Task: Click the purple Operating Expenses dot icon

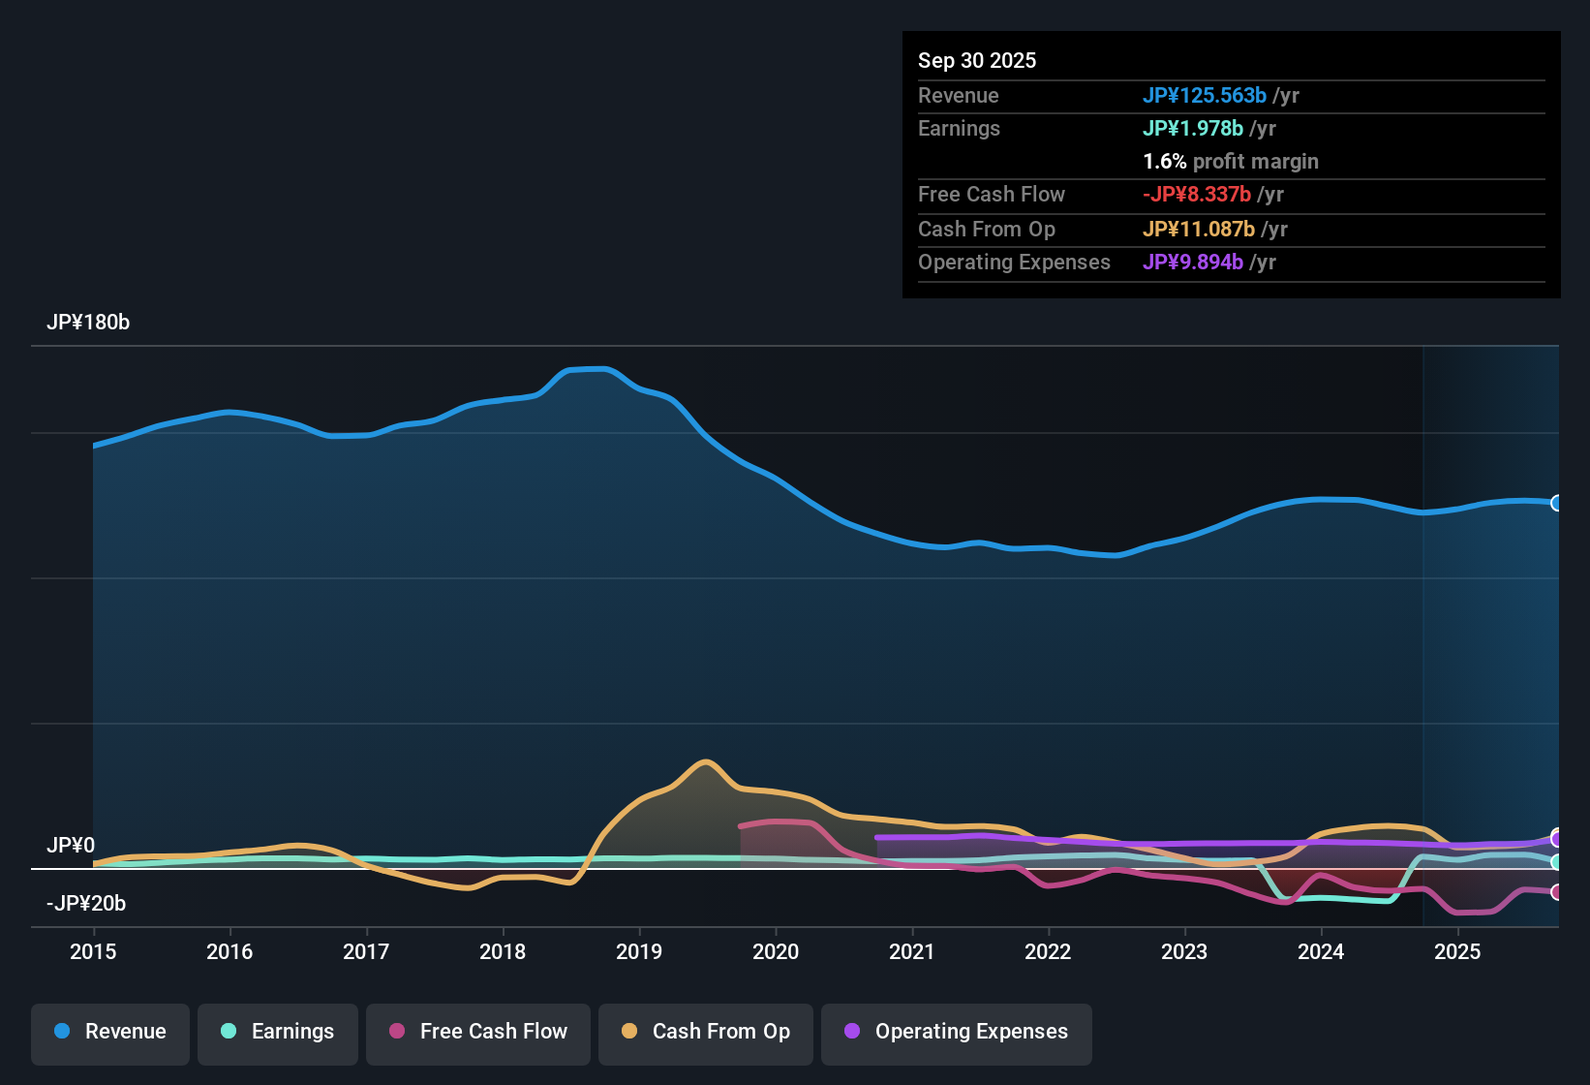Action: pos(852,1032)
